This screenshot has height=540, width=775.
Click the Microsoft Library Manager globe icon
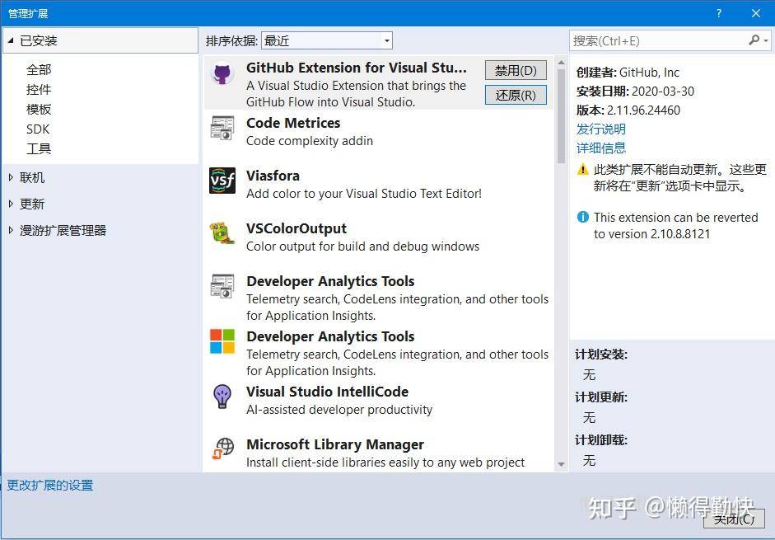pyautogui.click(x=223, y=448)
